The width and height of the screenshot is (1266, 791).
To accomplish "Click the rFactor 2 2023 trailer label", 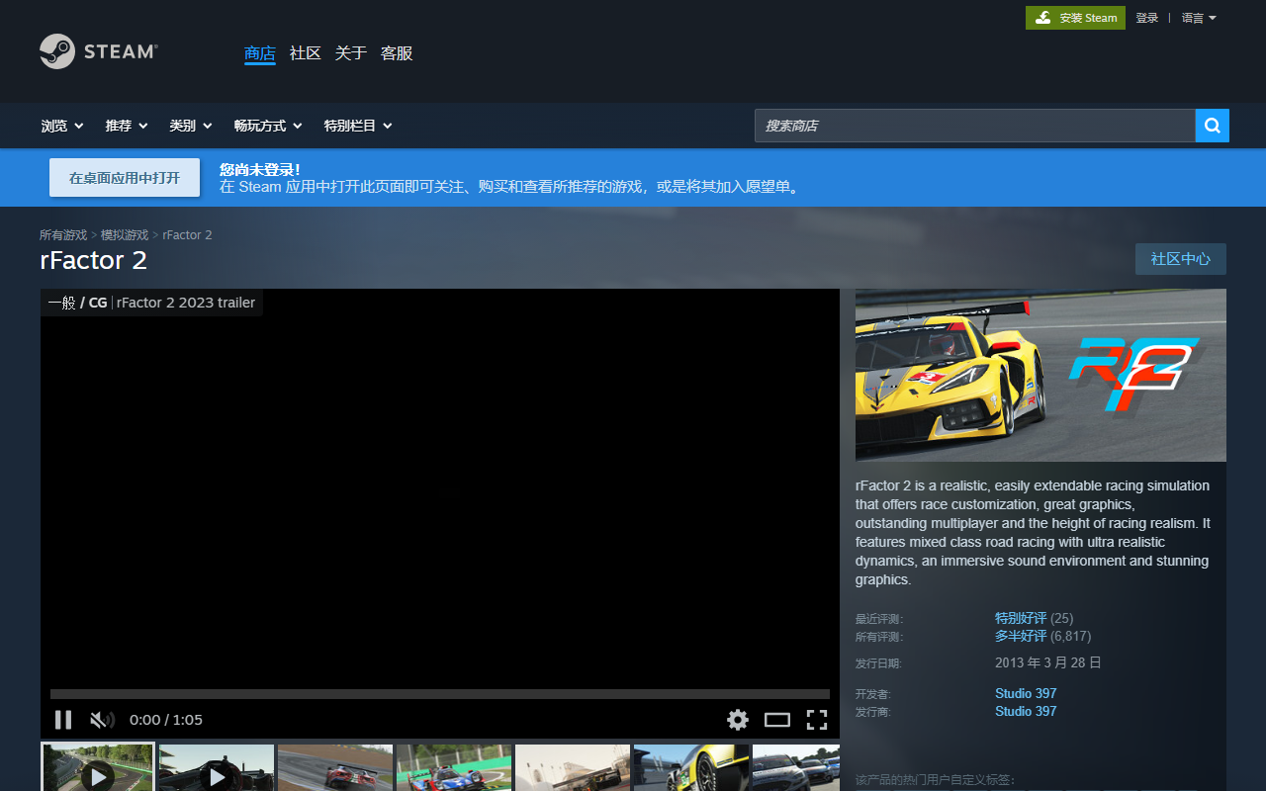I will [186, 303].
